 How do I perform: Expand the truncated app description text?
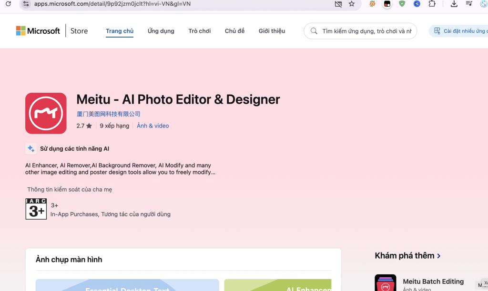coord(120,169)
